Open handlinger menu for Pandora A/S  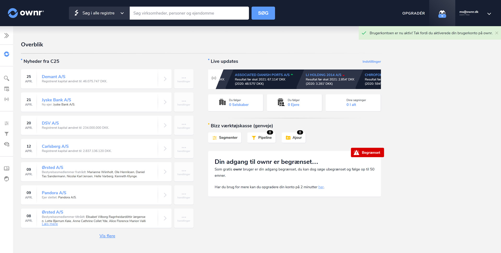pos(184,195)
